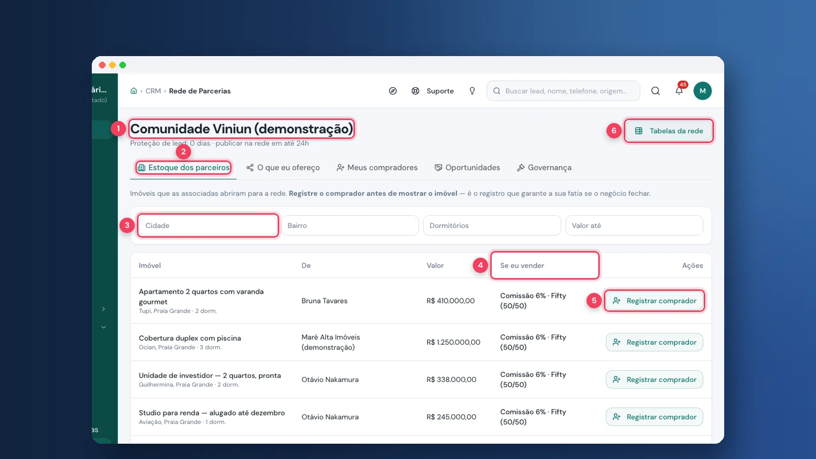
Task: Click the person-plus icon in Maré Alta Imóveis row
Action: click(x=617, y=342)
